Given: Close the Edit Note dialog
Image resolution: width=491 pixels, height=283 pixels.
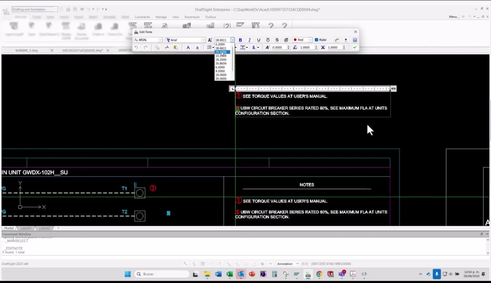Looking at the screenshot, I should click(x=355, y=32).
